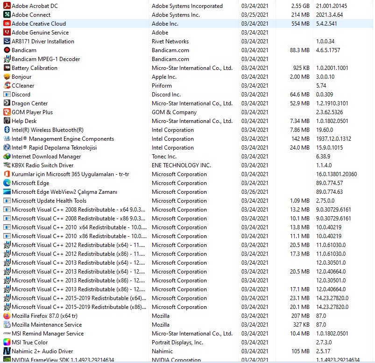Click the Microsoft 365 Office icon
The height and width of the screenshot is (363, 375).
[7, 174]
